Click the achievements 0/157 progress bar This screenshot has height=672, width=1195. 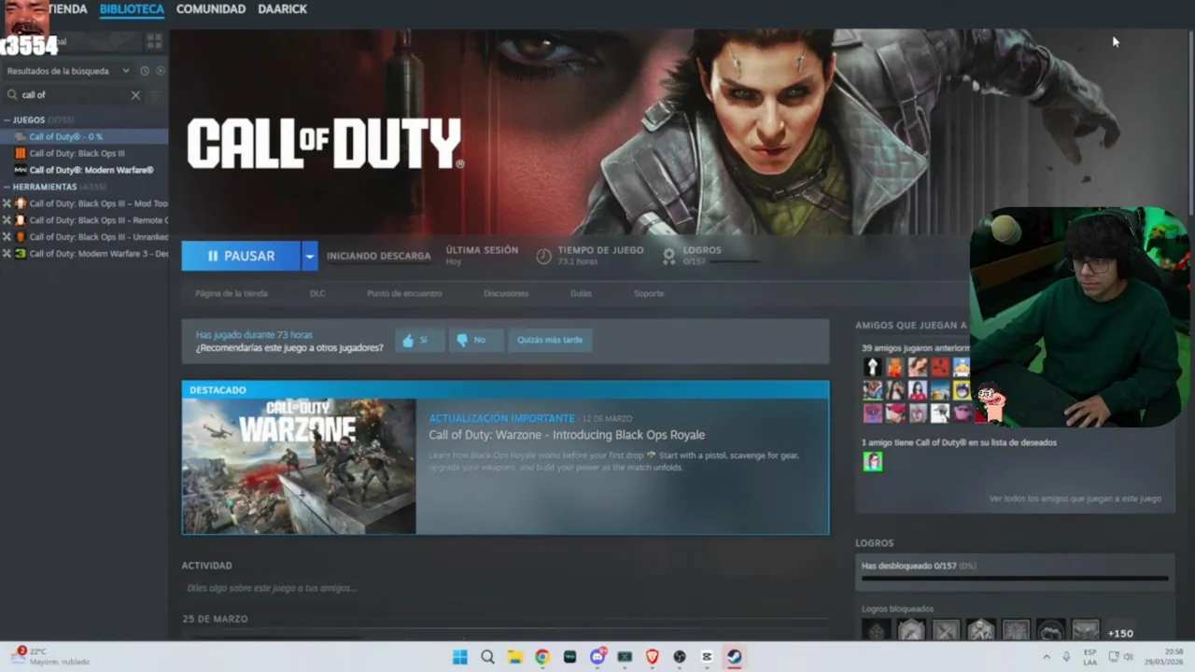(1015, 579)
